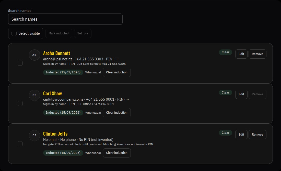Click the 'No email · No phone' line
Viewport: 281px width, 171px height.
pyautogui.click(x=78, y=140)
